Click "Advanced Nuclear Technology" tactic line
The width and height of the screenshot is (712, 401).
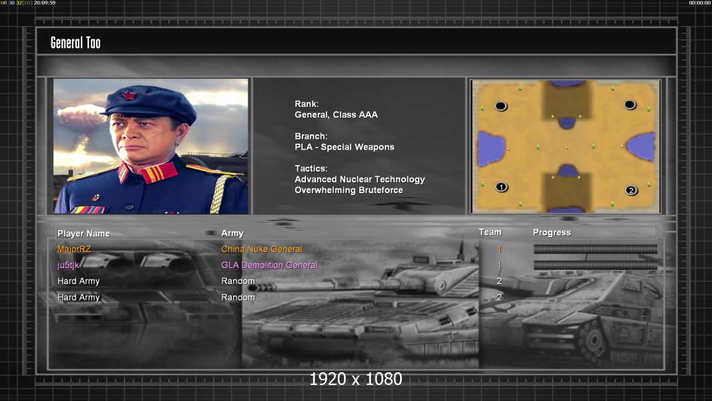tap(359, 179)
